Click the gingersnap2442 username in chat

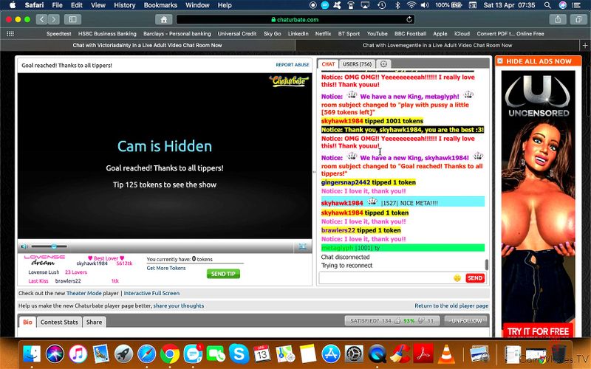pos(346,182)
